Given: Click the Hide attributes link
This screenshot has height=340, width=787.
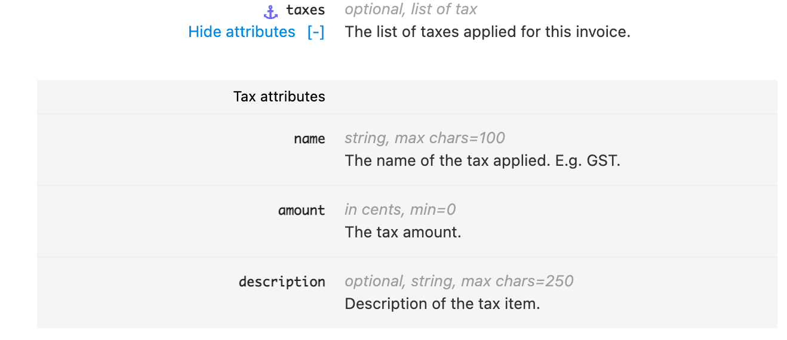Looking at the screenshot, I should point(242,32).
